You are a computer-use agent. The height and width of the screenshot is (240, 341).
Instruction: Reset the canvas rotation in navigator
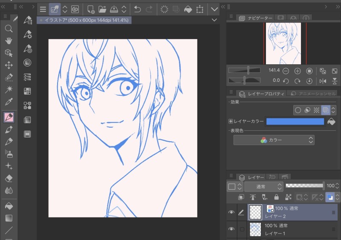coord(309,81)
